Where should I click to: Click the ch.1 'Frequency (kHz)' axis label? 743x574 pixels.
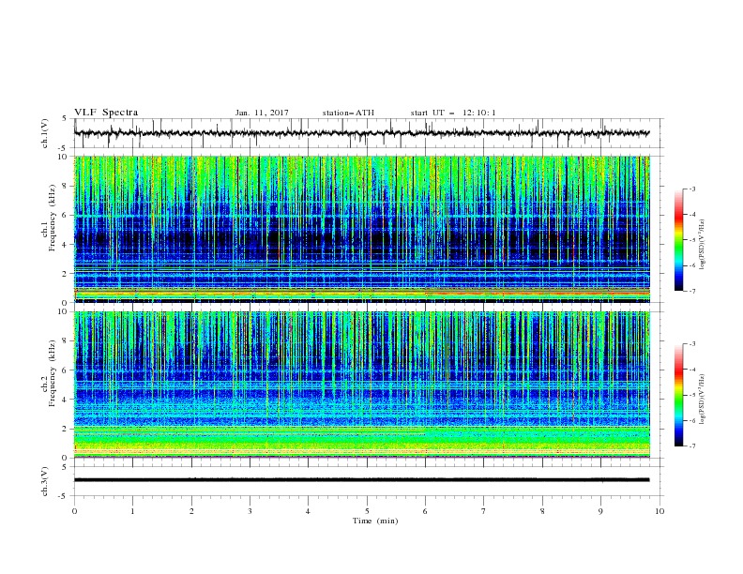(53, 219)
